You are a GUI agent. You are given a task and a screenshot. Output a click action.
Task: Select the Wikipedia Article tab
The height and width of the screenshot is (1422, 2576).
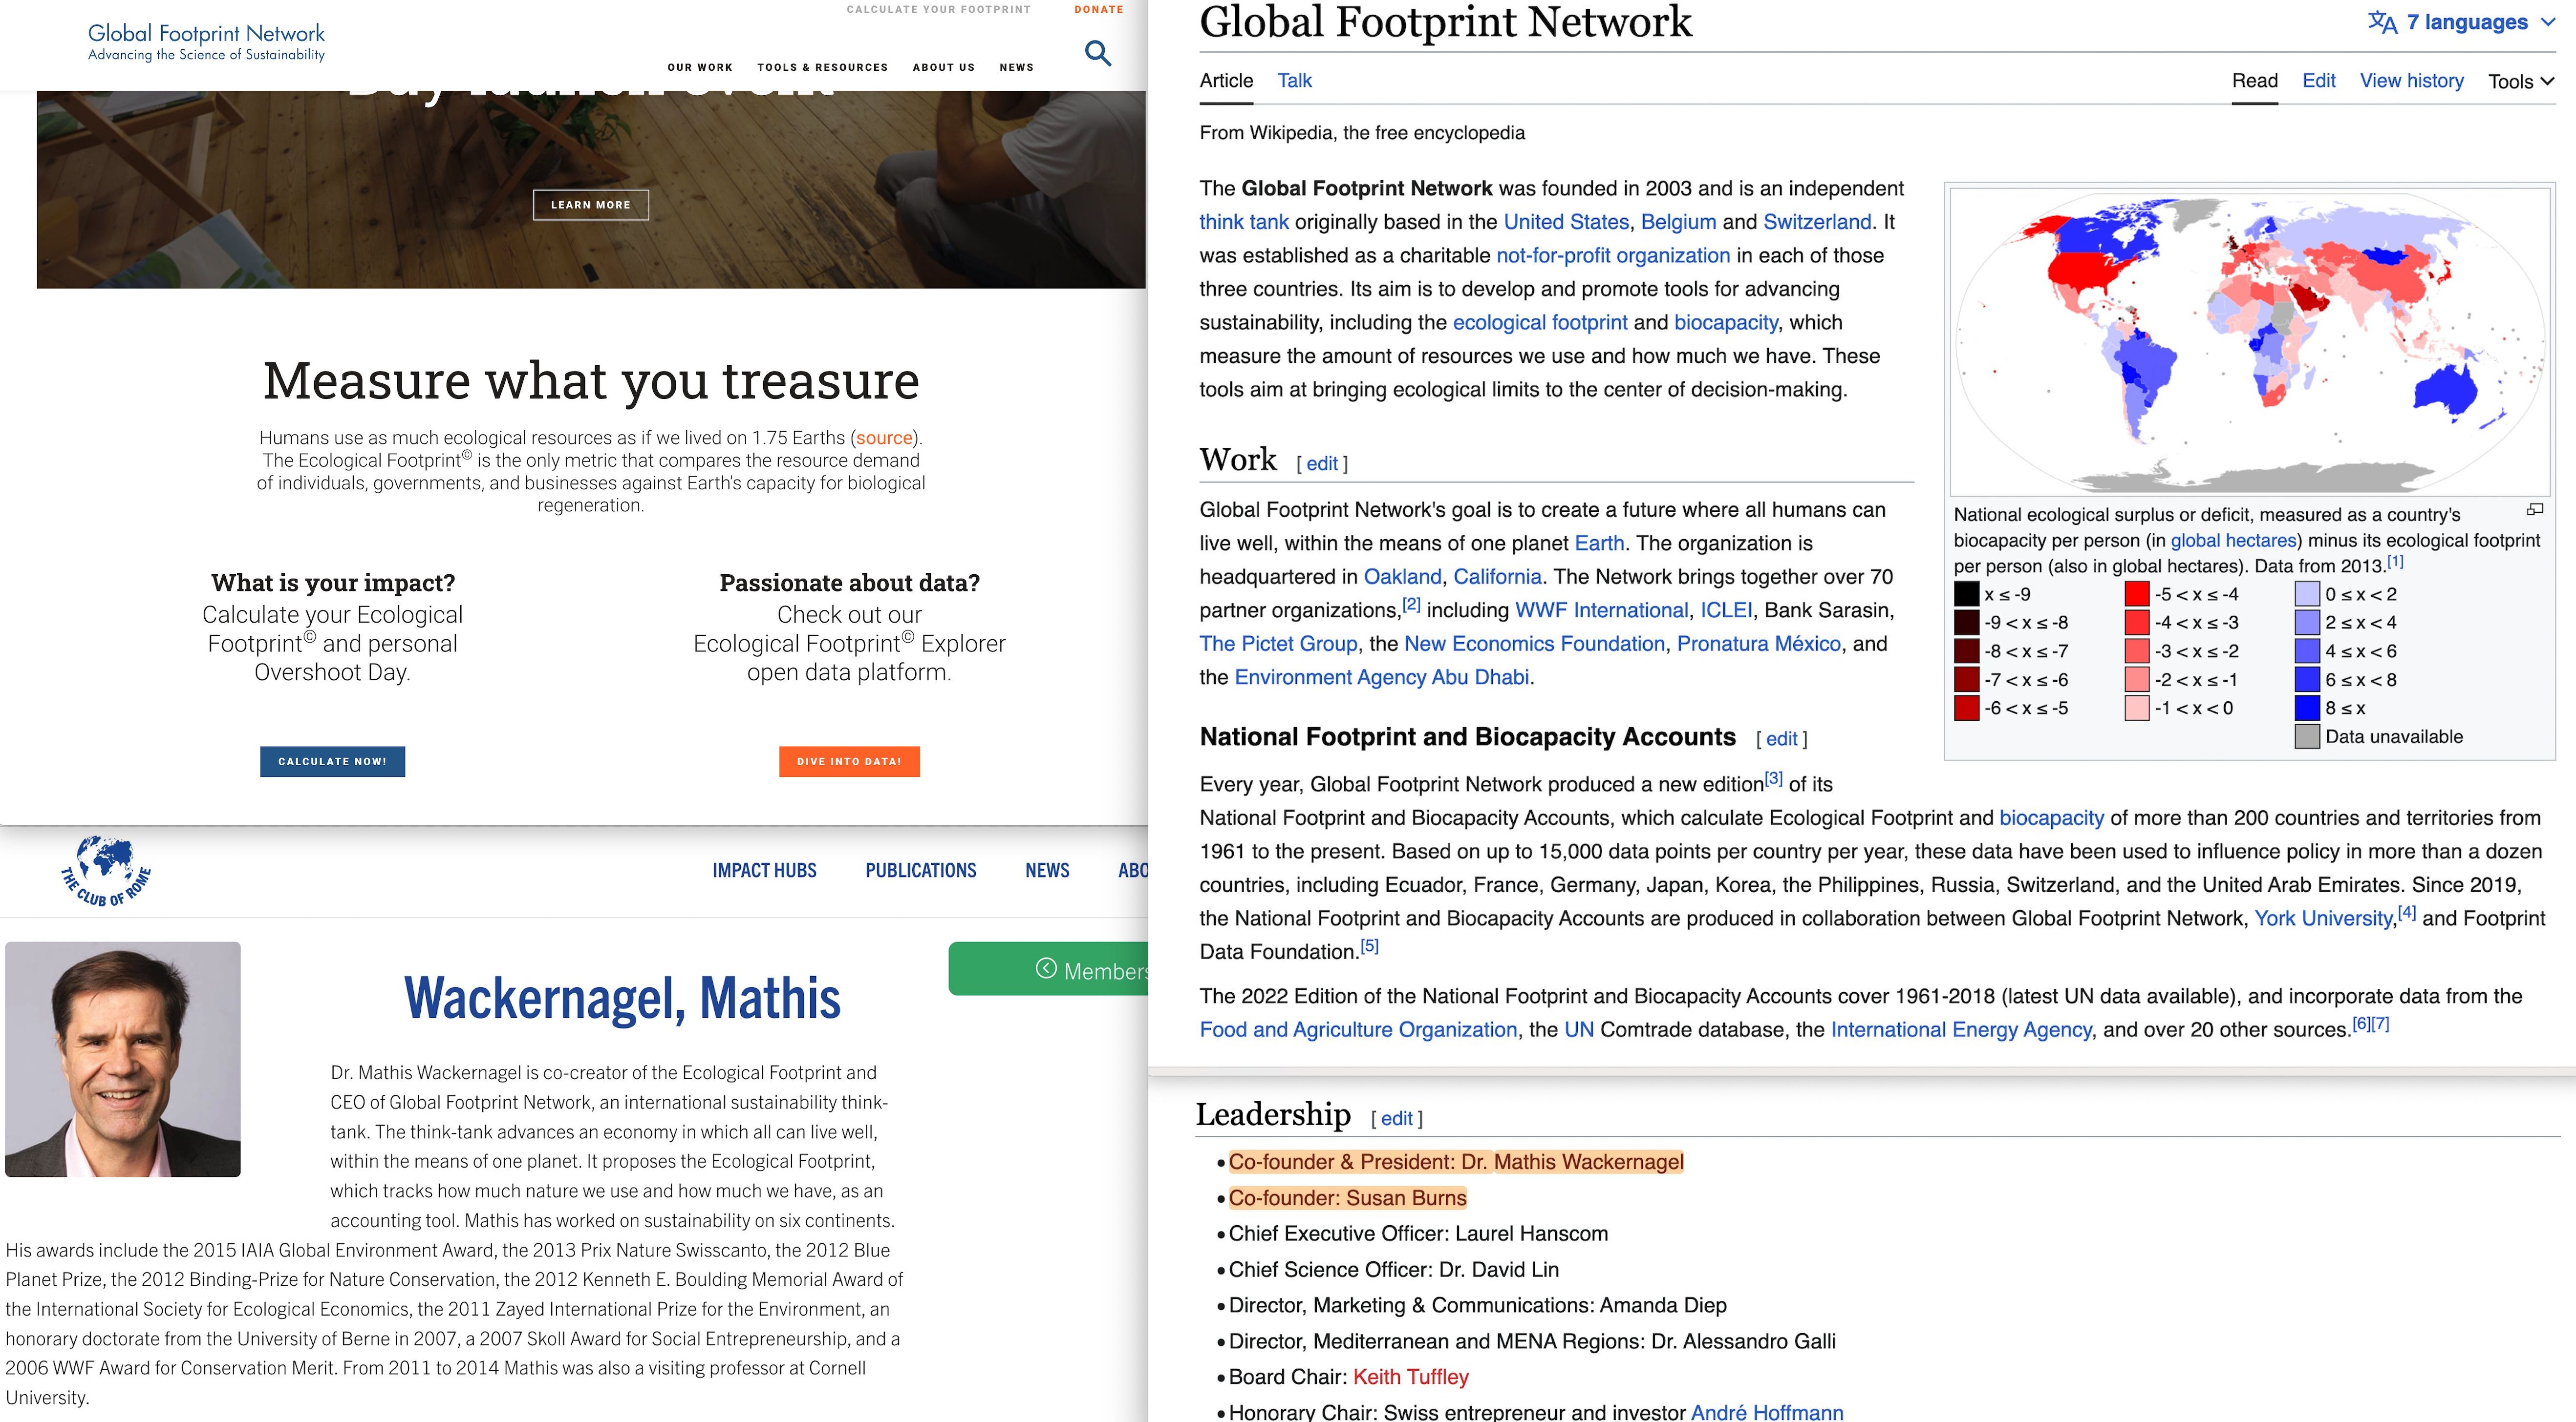pos(1226,81)
